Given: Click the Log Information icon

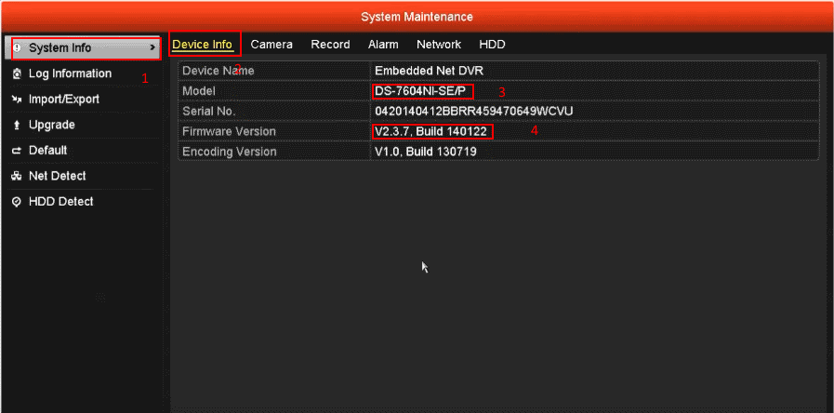Looking at the screenshot, I should pyautogui.click(x=17, y=73).
